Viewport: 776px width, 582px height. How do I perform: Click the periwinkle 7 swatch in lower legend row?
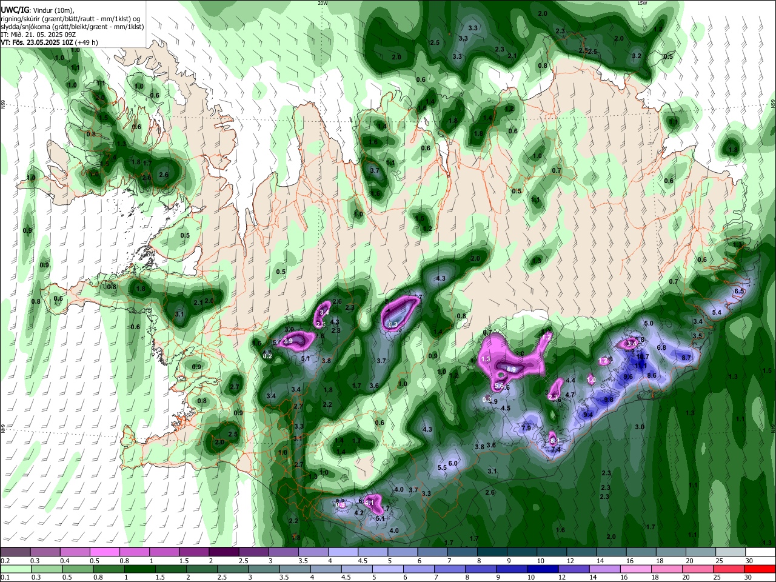[450, 569]
